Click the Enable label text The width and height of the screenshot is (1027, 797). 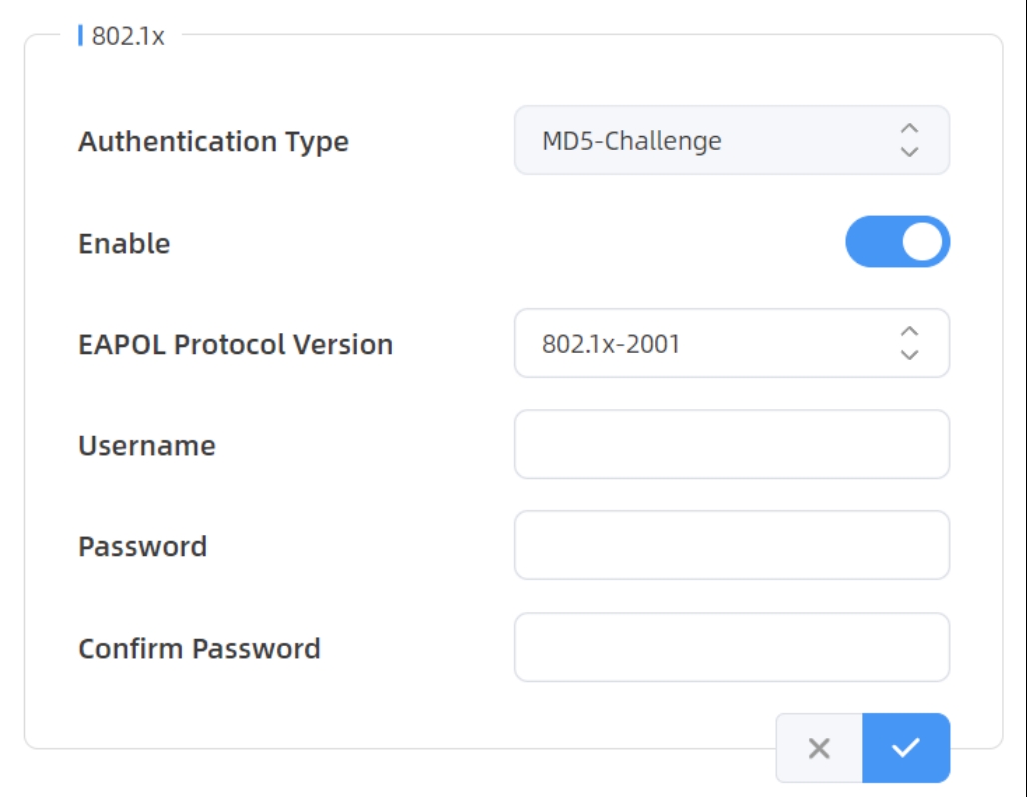coord(124,244)
